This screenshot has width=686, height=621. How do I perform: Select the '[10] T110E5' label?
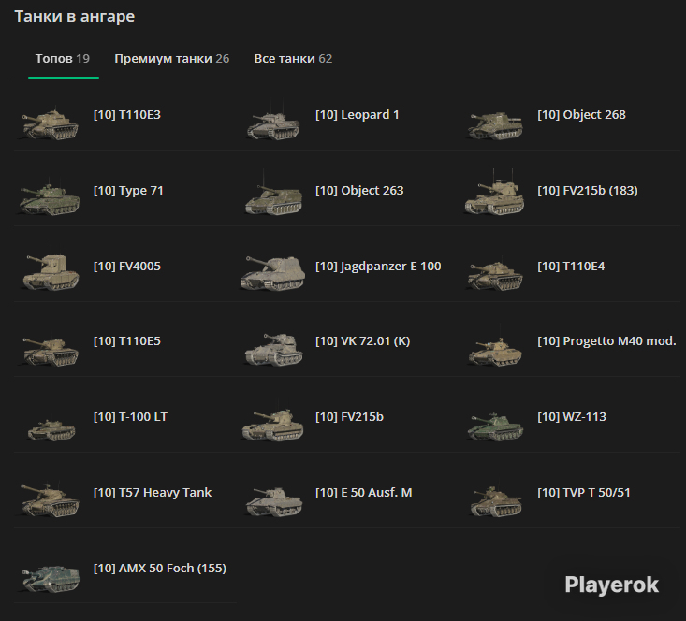click(127, 341)
